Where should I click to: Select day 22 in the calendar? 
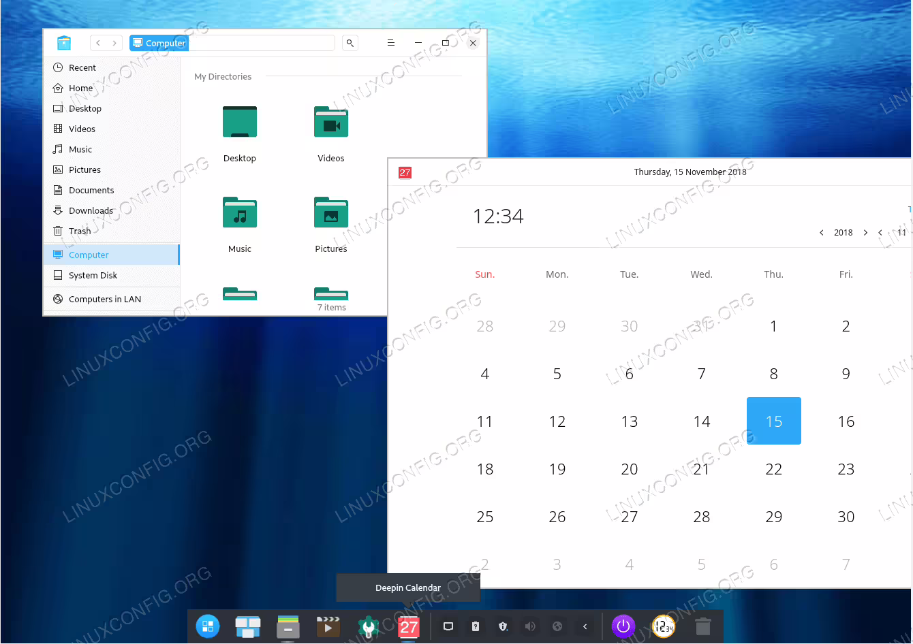[x=774, y=469]
